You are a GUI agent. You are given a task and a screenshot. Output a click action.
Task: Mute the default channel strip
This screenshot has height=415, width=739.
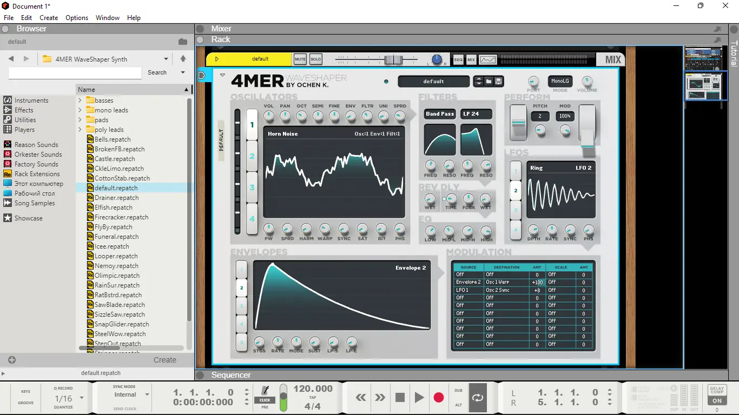coord(301,59)
